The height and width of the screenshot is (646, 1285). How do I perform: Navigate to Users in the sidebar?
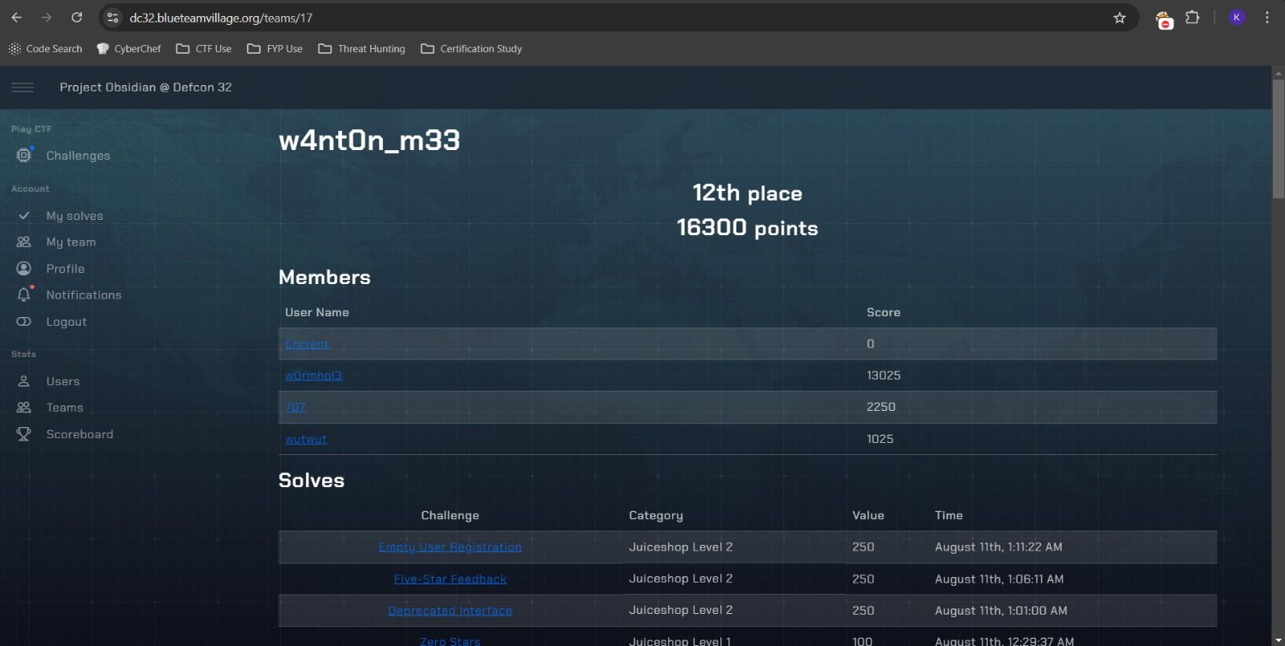tap(63, 381)
